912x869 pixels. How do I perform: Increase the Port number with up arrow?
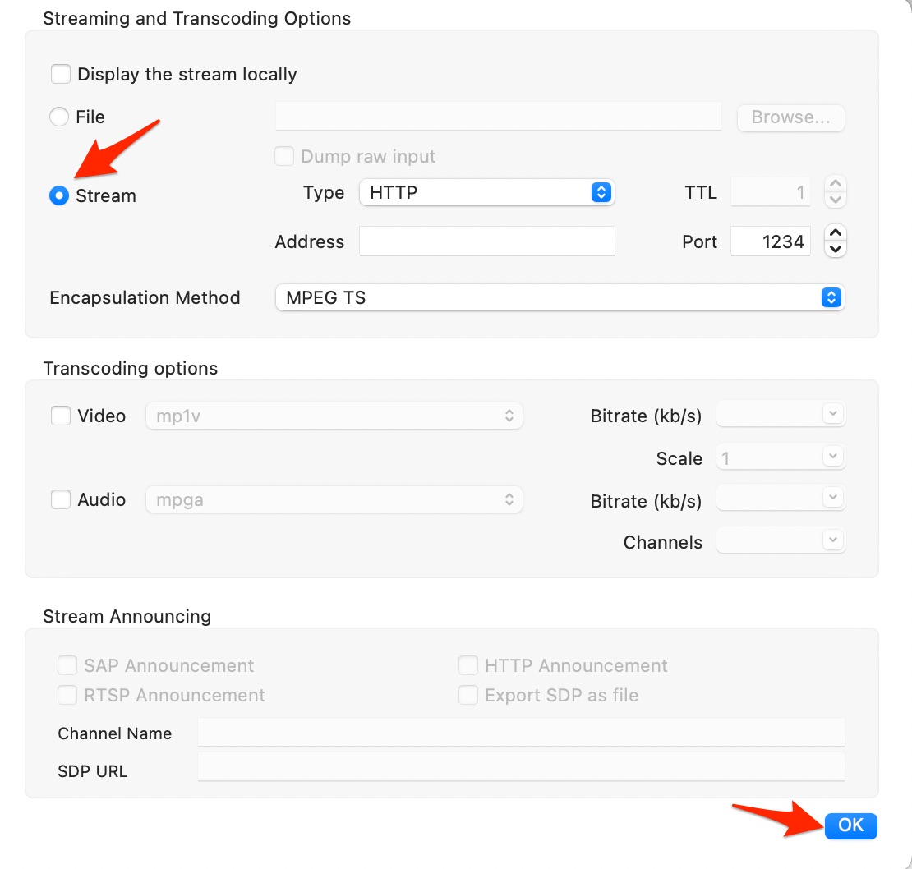click(836, 233)
